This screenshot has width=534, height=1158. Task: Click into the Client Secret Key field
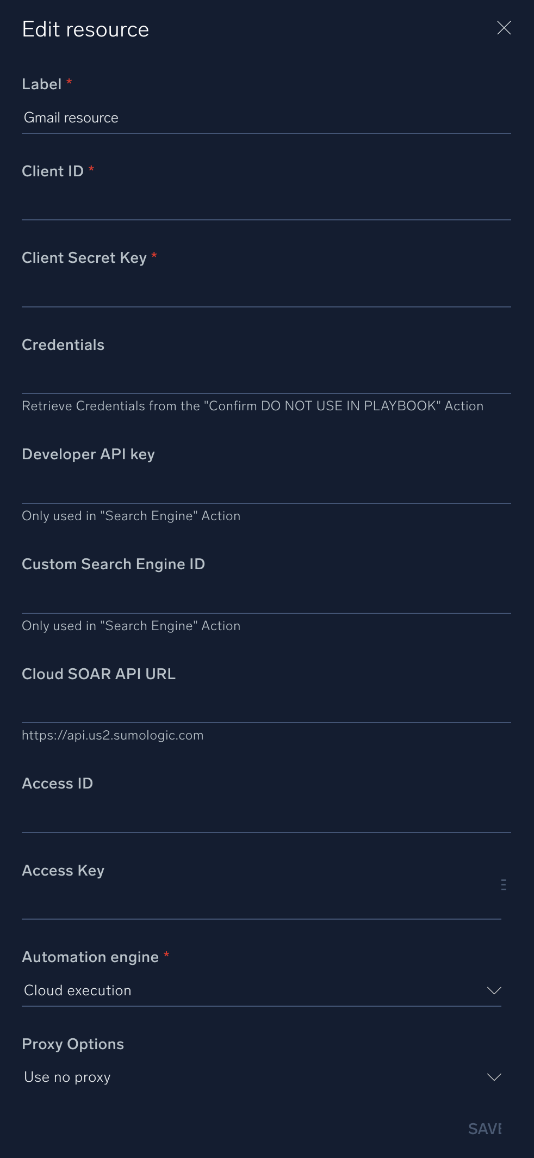click(x=266, y=292)
